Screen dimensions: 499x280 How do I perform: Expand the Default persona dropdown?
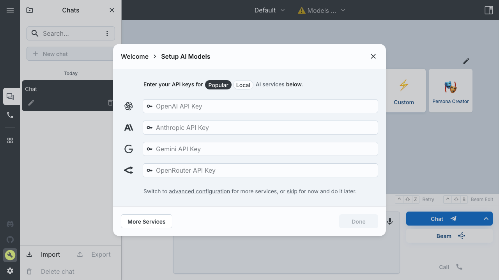click(x=270, y=10)
